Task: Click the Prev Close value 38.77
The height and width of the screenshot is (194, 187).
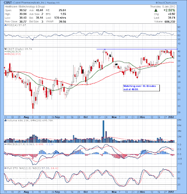Action: [x=23, y=21]
